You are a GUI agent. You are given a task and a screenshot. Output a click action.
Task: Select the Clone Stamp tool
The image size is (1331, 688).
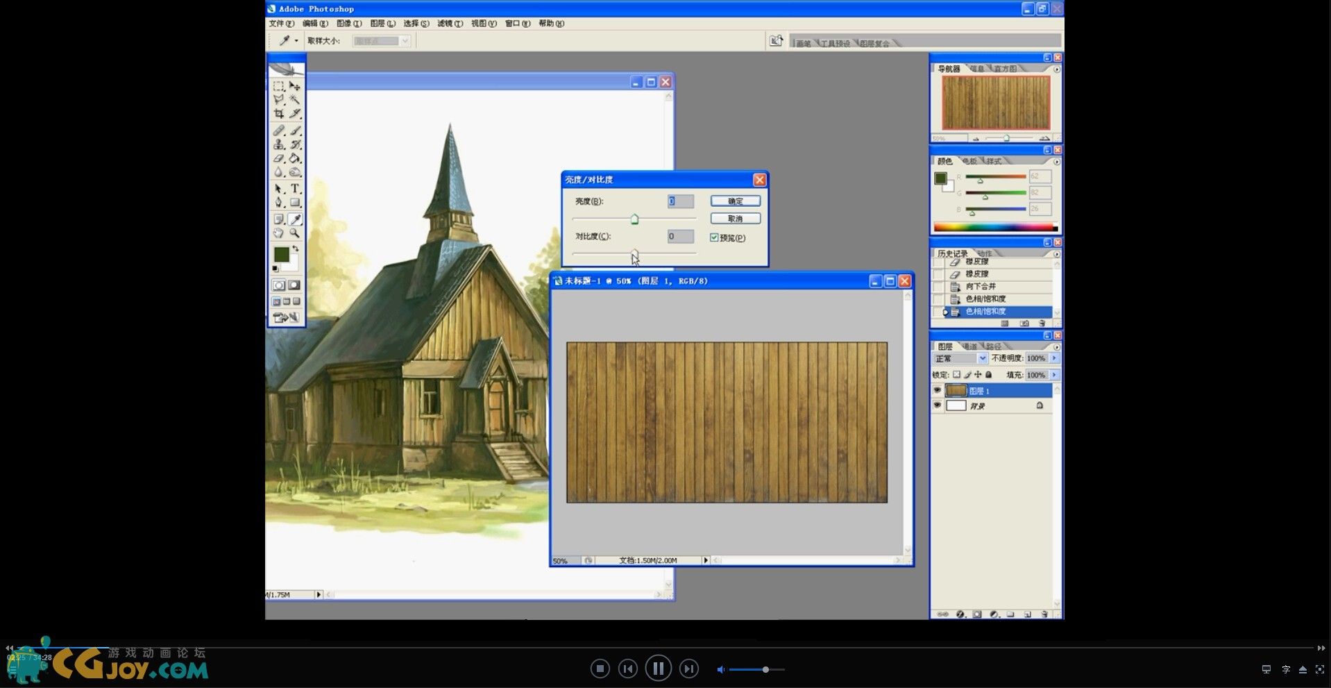(278, 144)
